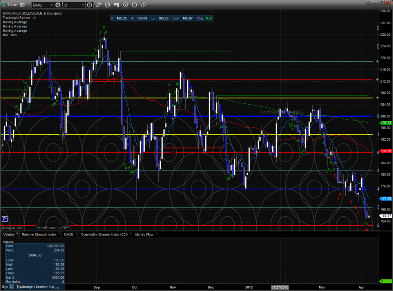This screenshot has height=291, width=393.
Task: Click the 171.80 blue price label
Action: pyautogui.click(x=386, y=199)
